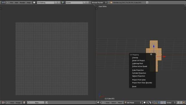Open the Mesh menu
Screen dimensions: 186x105
tap(120, 103)
